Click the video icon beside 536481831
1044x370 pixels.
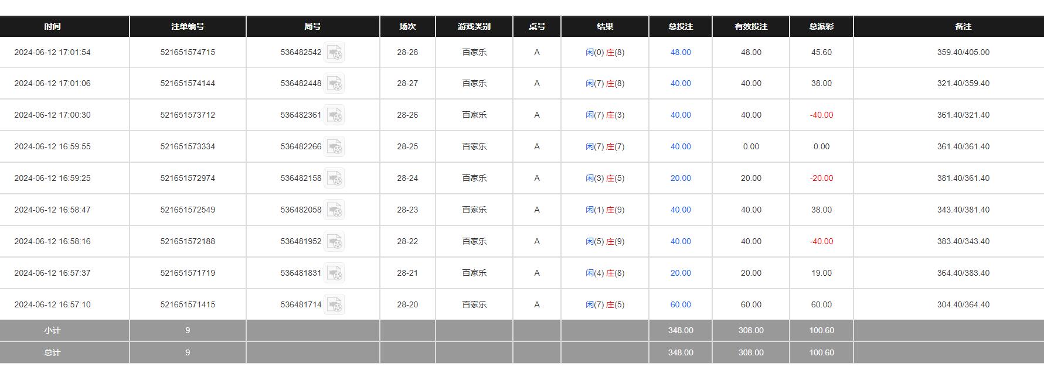pyautogui.click(x=335, y=273)
